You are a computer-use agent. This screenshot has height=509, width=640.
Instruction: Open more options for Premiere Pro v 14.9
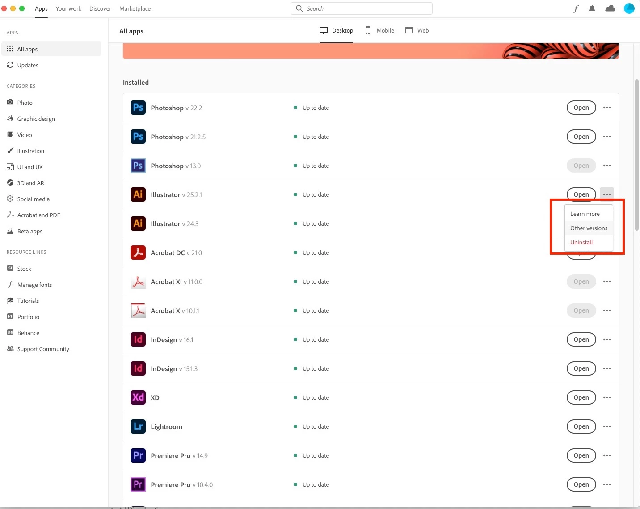[607, 455]
